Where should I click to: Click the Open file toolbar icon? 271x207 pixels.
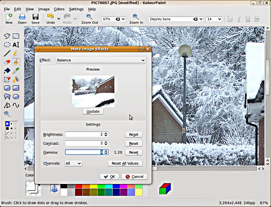(x=22, y=17)
